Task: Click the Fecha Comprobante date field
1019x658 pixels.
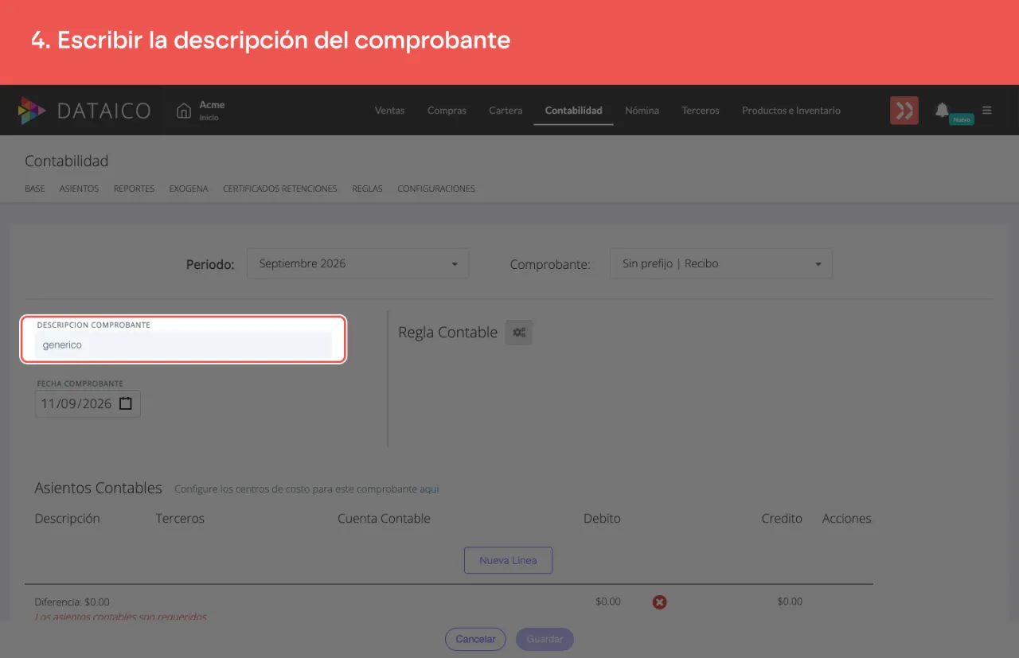Action: tap(88, 403)
